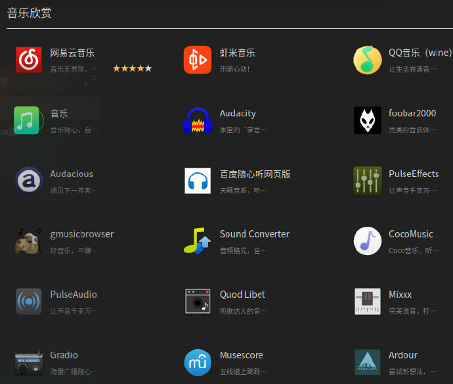Open the Audacious app icon

pos(29,181)
